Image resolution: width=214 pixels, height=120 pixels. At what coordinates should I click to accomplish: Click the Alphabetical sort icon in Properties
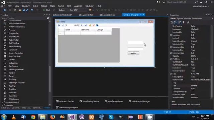pos(176,22)
